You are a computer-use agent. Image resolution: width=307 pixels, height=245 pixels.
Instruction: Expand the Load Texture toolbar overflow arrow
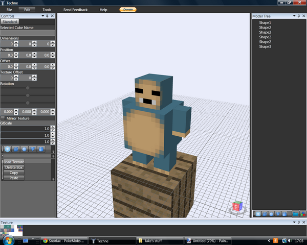point(53,179)
